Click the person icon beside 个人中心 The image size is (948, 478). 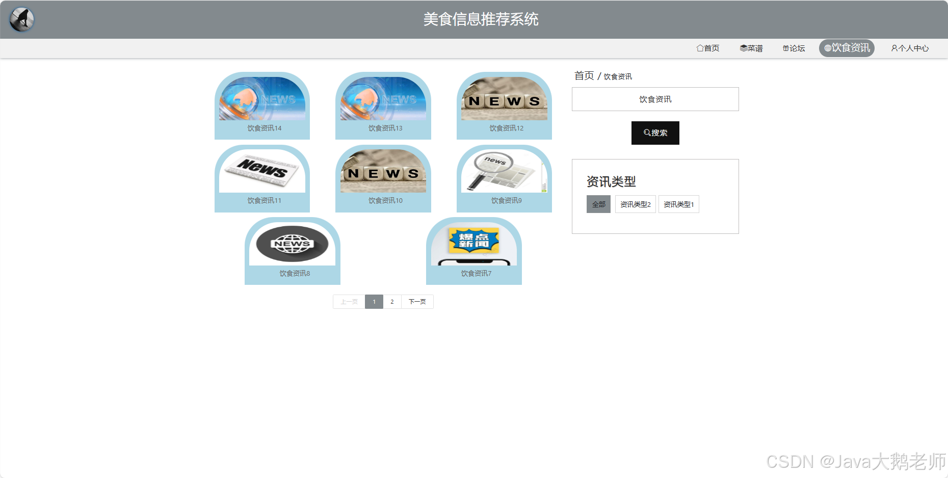tap(893, 48)
